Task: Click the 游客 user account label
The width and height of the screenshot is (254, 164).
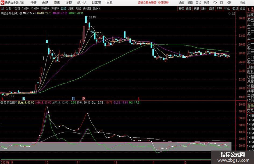Action: tap(243, 3)
